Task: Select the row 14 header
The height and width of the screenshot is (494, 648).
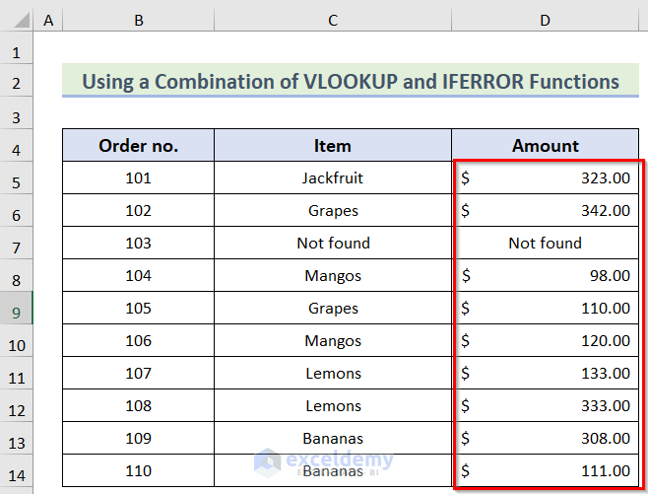Action: click(x=17, y=470)
